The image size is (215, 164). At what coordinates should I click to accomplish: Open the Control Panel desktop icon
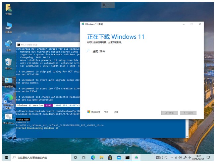point(9,81)
